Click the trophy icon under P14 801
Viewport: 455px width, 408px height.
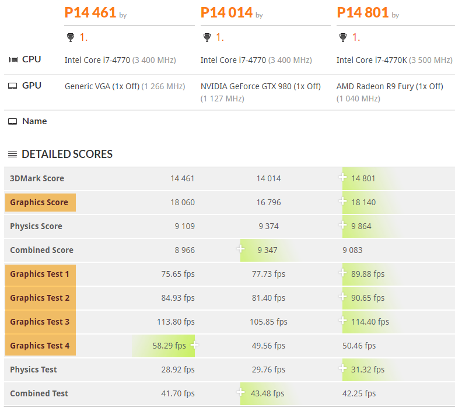pyautogui.click(x=343, y=37)
